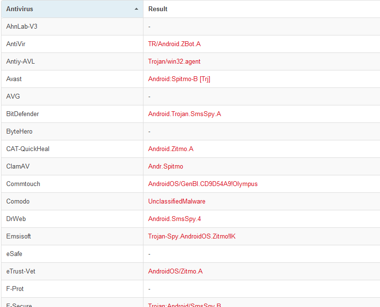Click result Trojan/win32.agent
This screenshot has width=380, height=307.
tap(174, 61)
